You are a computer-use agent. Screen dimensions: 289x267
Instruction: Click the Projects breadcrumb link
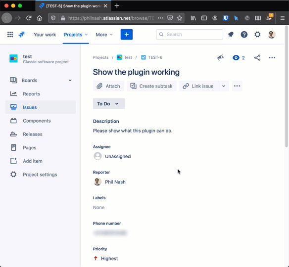click(x=100, y=57)
